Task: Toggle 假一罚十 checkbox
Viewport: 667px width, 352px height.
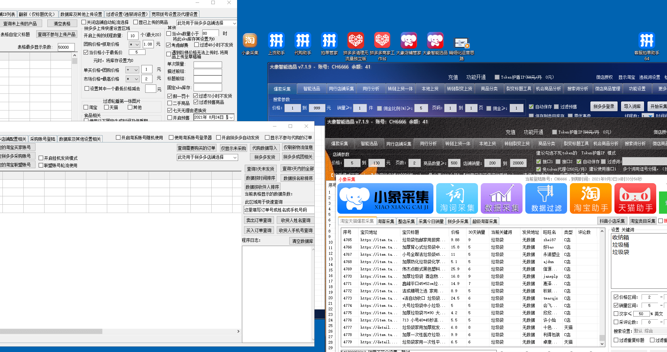Action: click(x=170, y=96)
